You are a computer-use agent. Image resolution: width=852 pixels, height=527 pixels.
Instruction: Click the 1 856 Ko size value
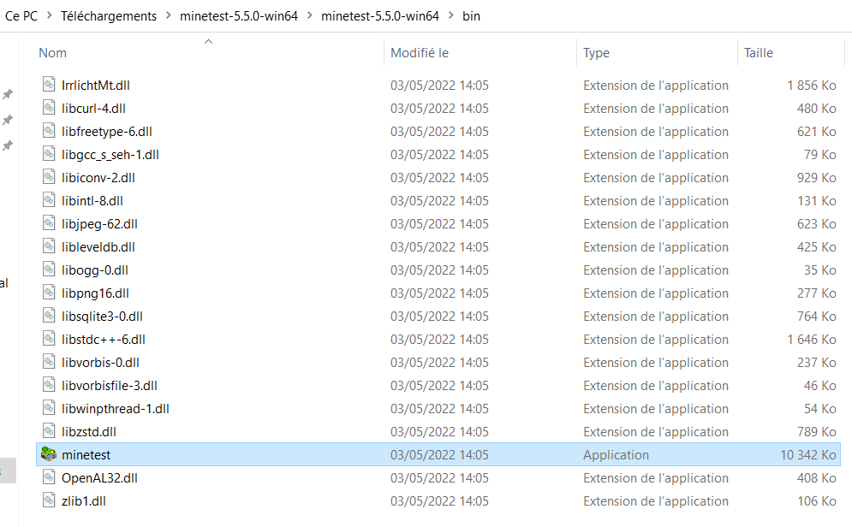pos(811,86)
